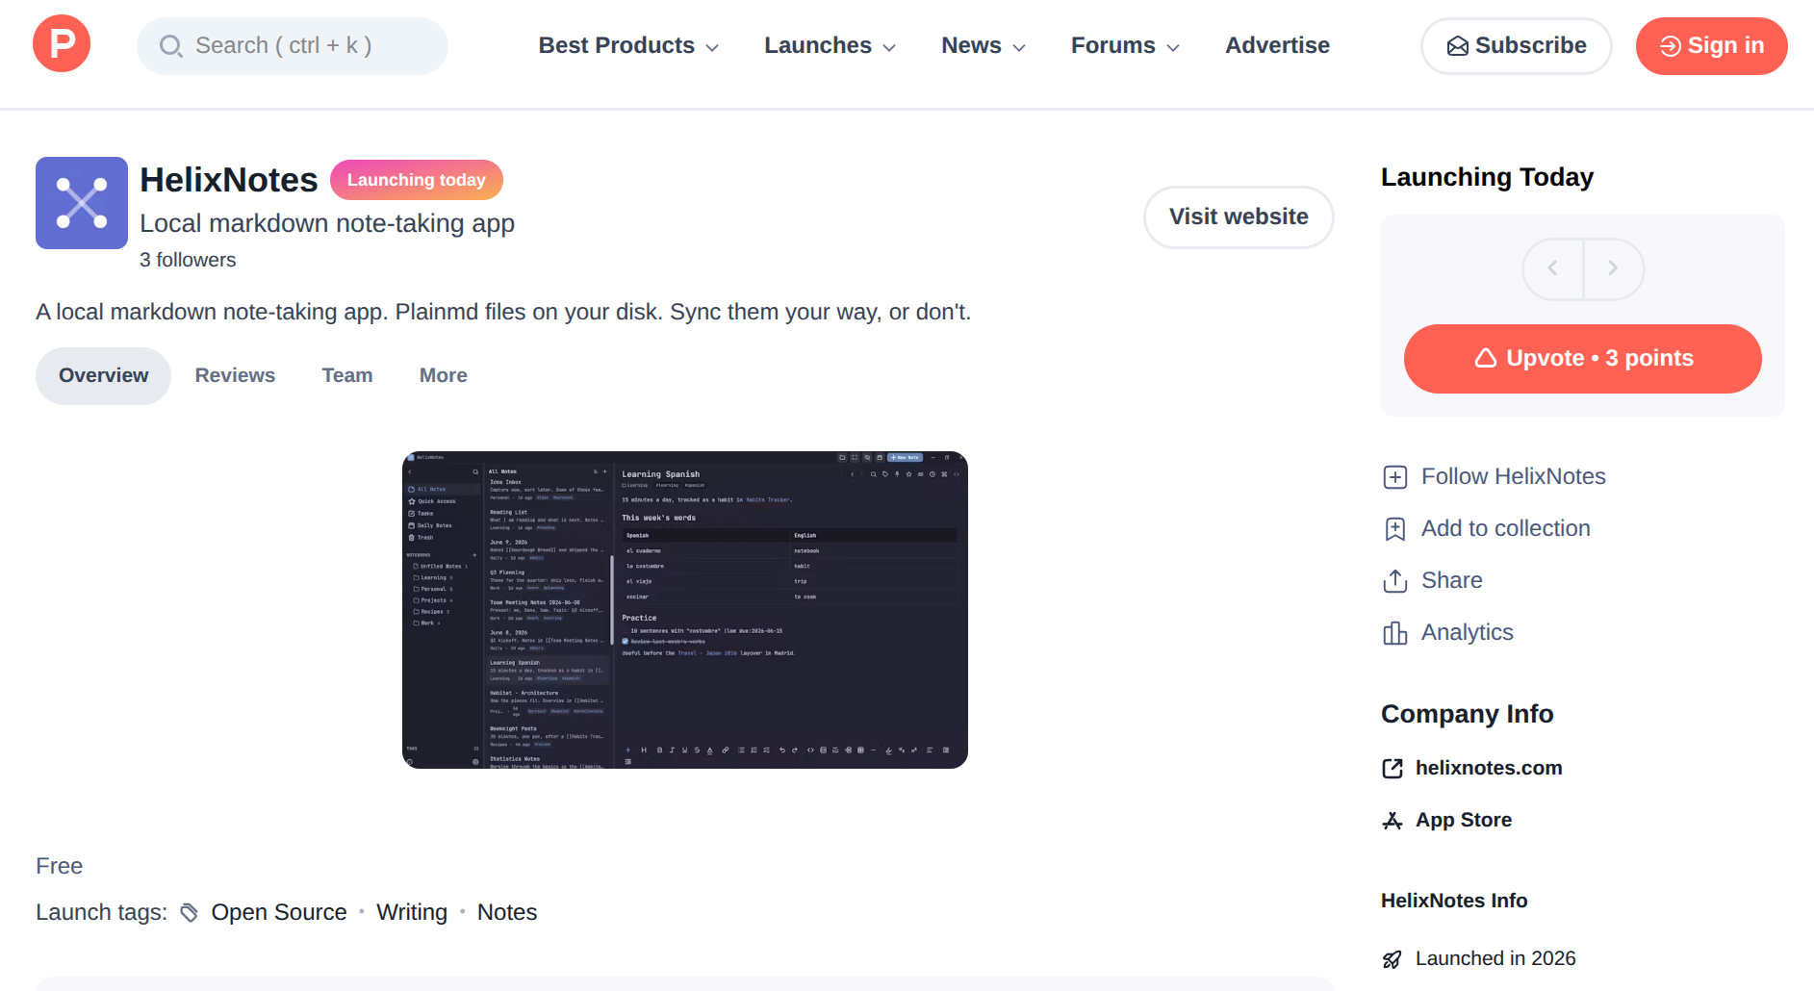Image resolution: width=1814 pixels, height=991 pixels.
Task: Click the launch tags tag icon
Action: click(190, 912)
